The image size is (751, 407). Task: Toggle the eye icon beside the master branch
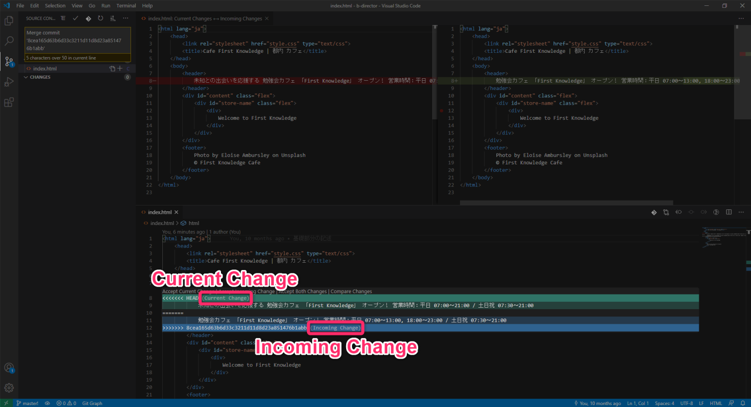pyautogui.click(x=47, y=403)
